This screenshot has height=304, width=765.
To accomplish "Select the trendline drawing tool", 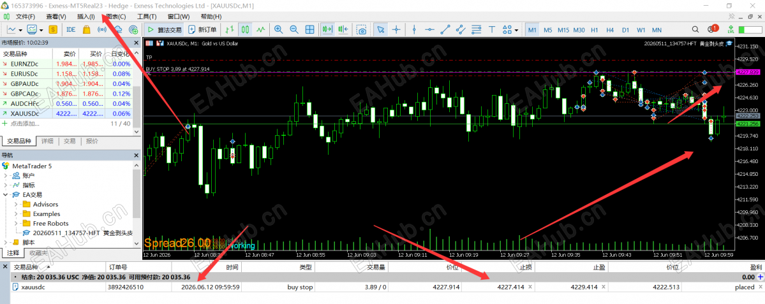I will tap(445, 29).
